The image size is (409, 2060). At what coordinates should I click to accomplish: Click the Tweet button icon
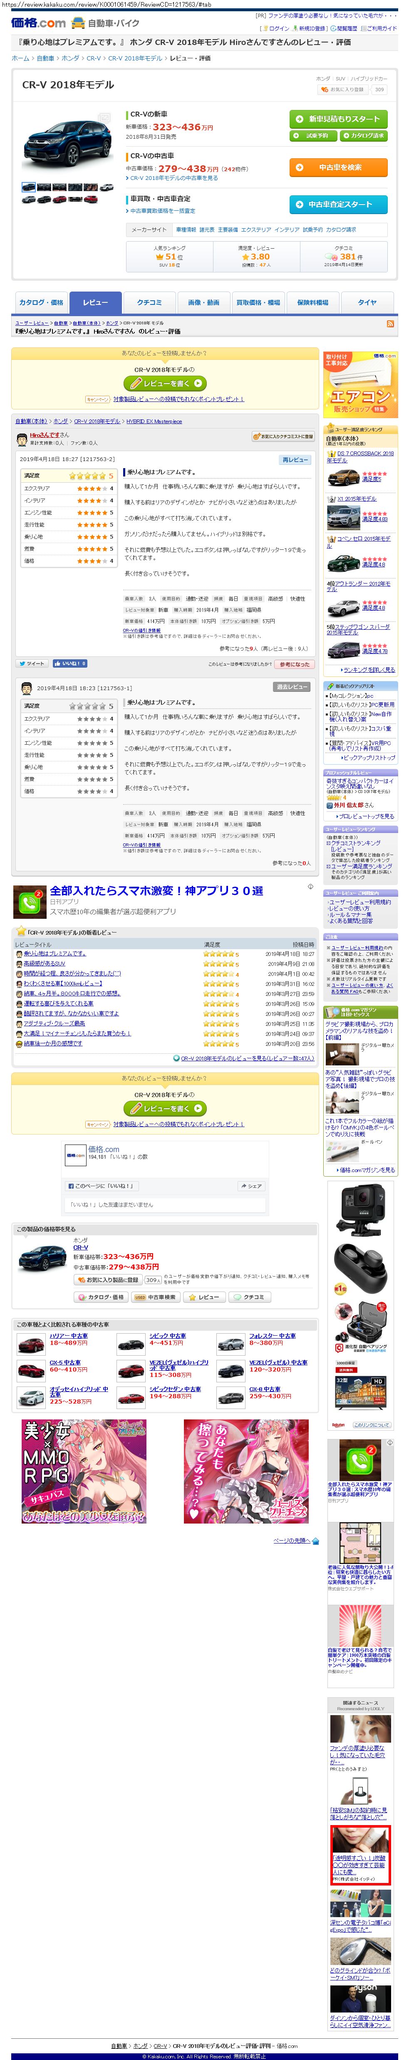click(x=33, y=663)
